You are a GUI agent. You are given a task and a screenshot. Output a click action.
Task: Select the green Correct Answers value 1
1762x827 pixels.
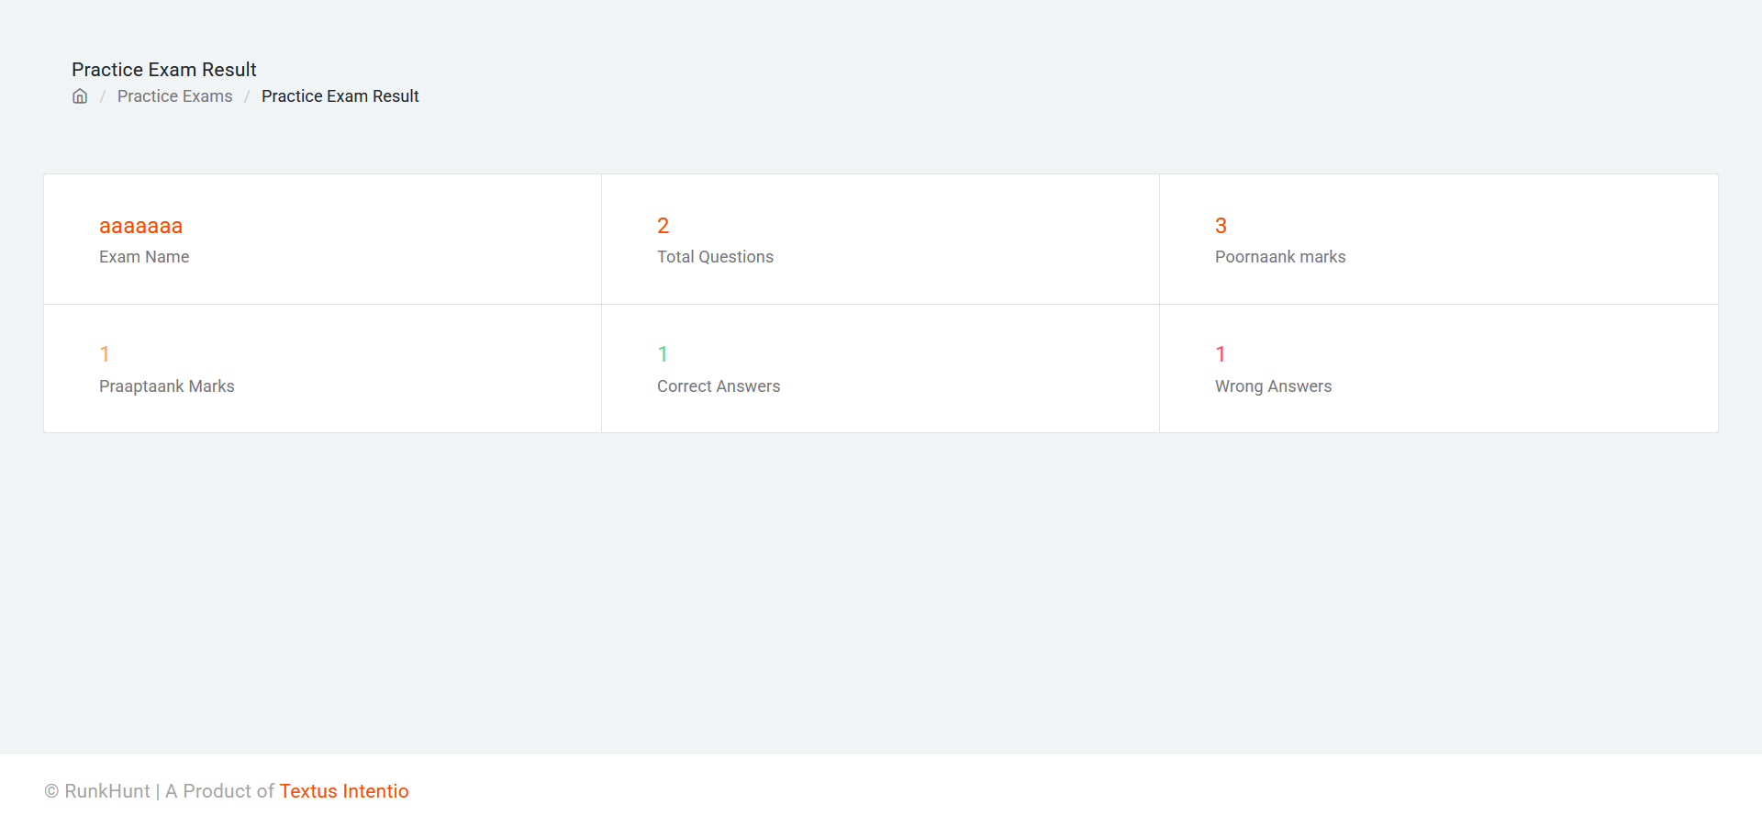(663, 354)
